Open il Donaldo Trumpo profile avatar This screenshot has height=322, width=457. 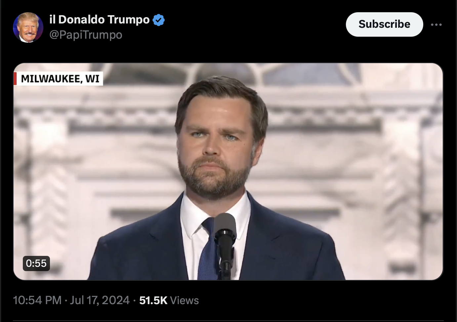(28, 27)
